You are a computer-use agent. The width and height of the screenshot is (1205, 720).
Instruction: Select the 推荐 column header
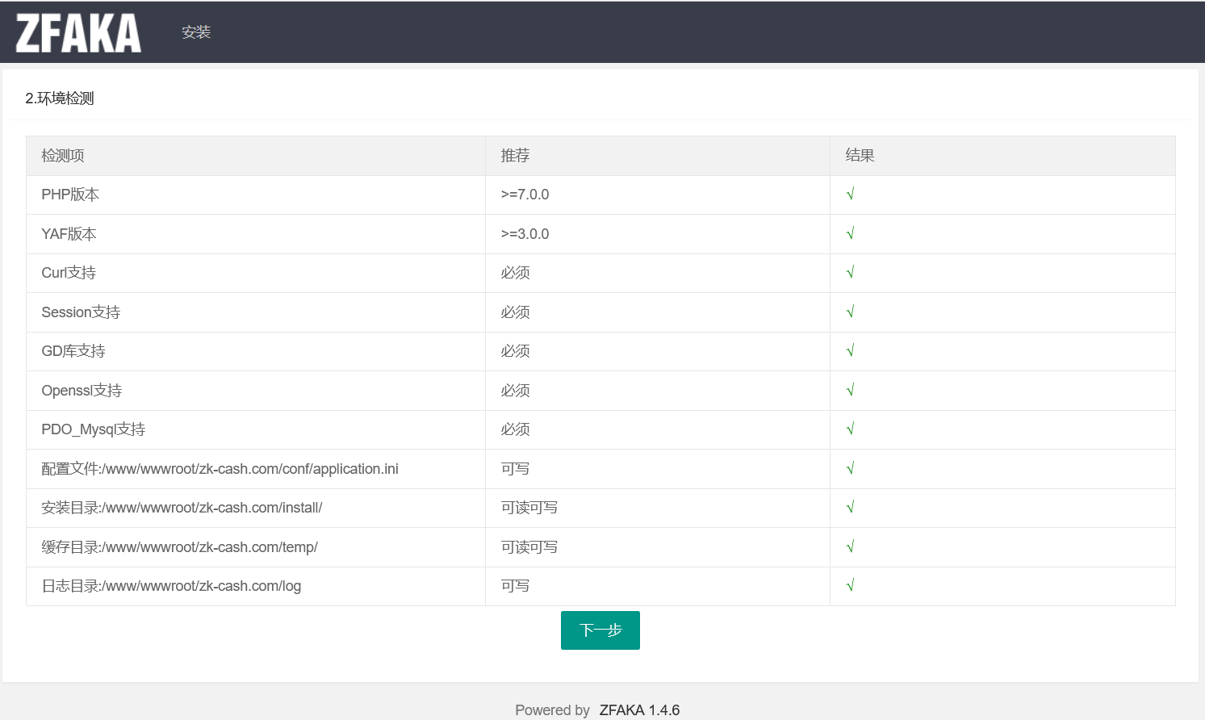(515, 155)
